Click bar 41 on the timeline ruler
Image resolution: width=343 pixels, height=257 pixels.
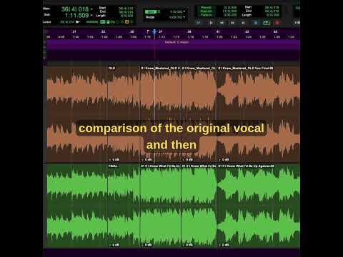pos(218,31)
